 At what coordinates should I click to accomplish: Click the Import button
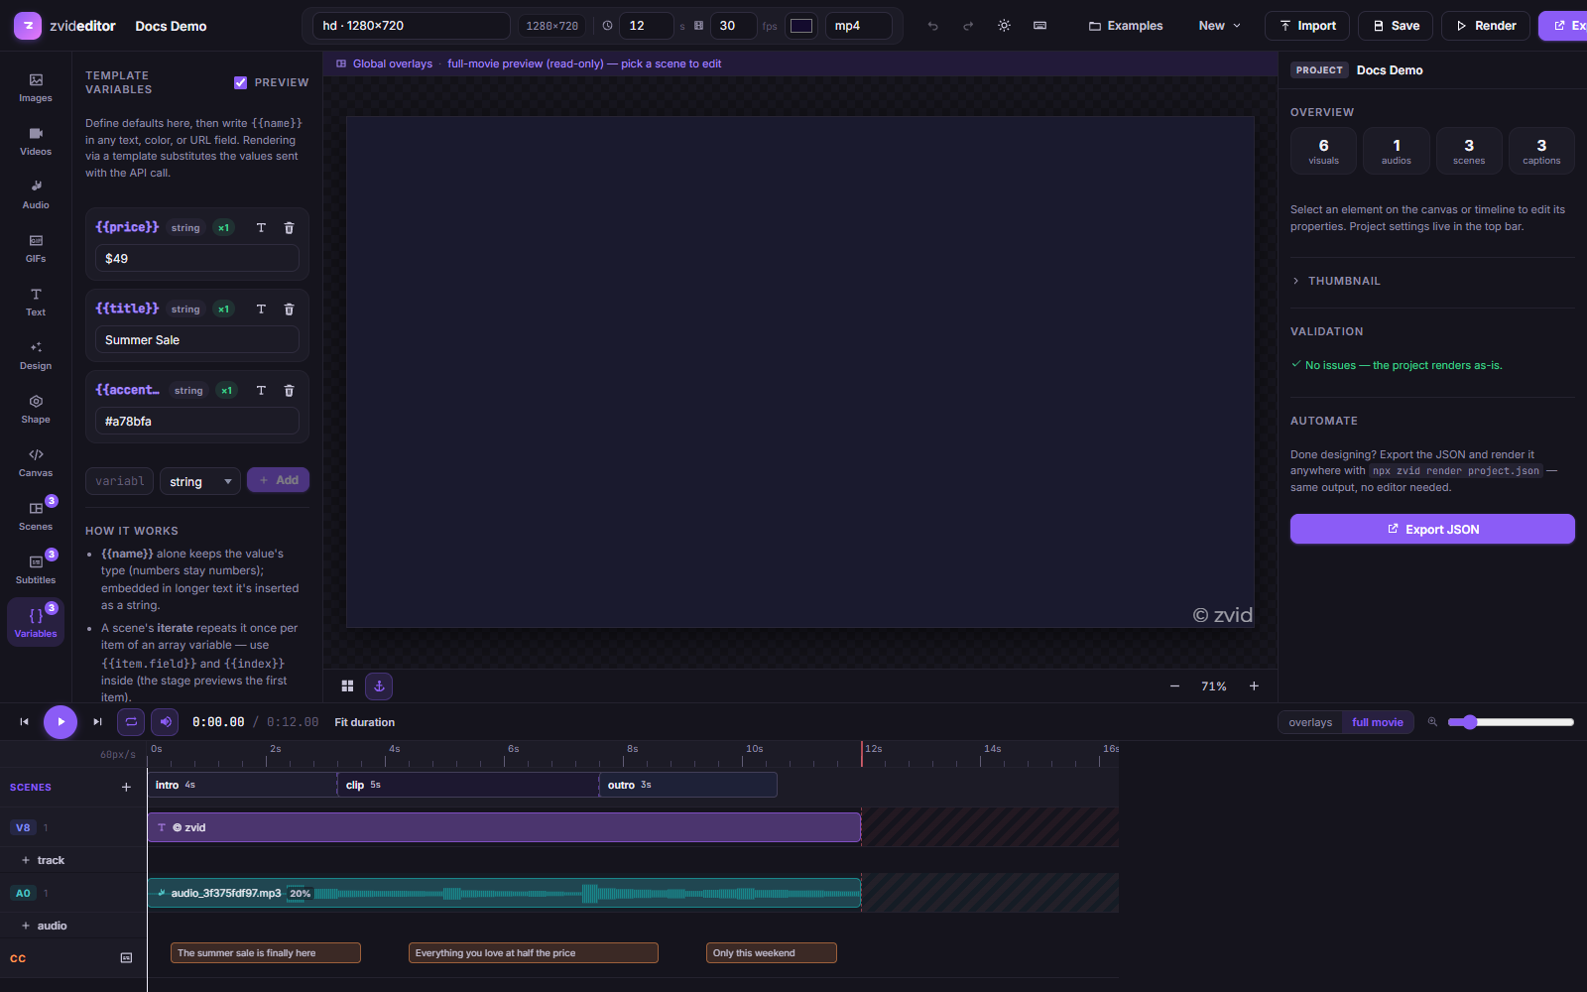(1307, 26)
